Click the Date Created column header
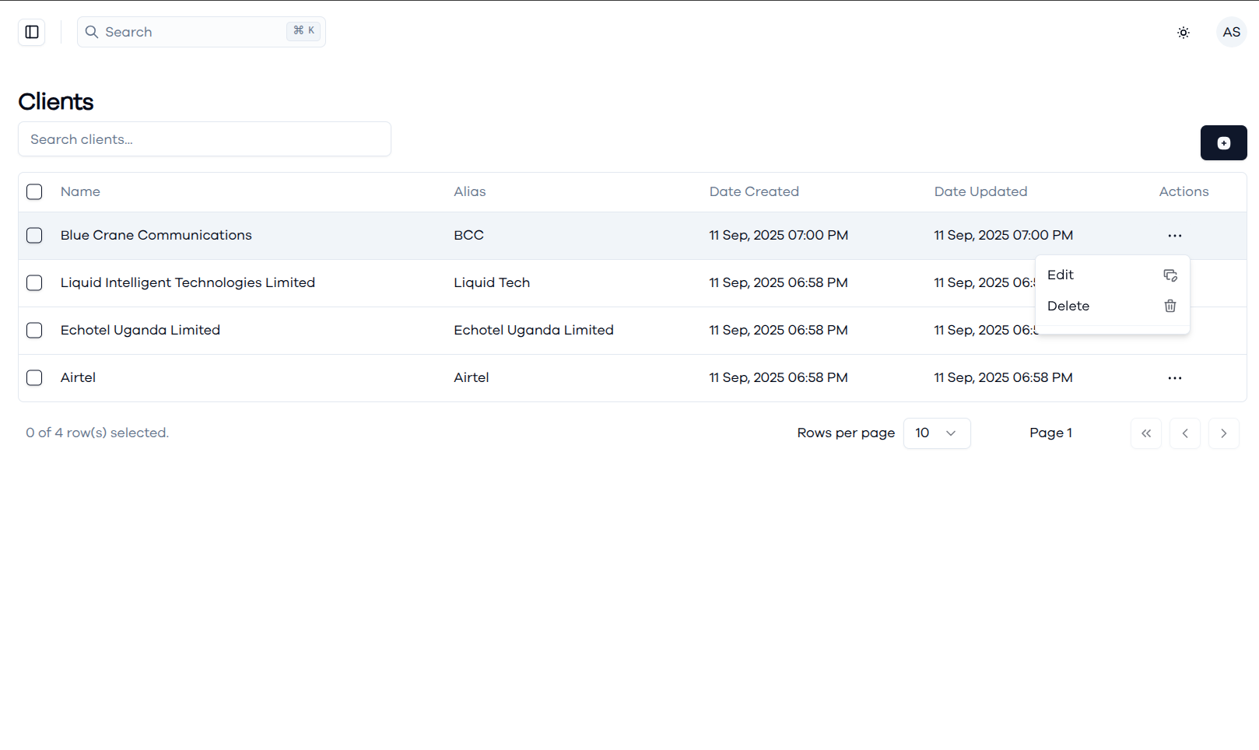Screen dimensions: 1259x750 (x=754, y=191)
